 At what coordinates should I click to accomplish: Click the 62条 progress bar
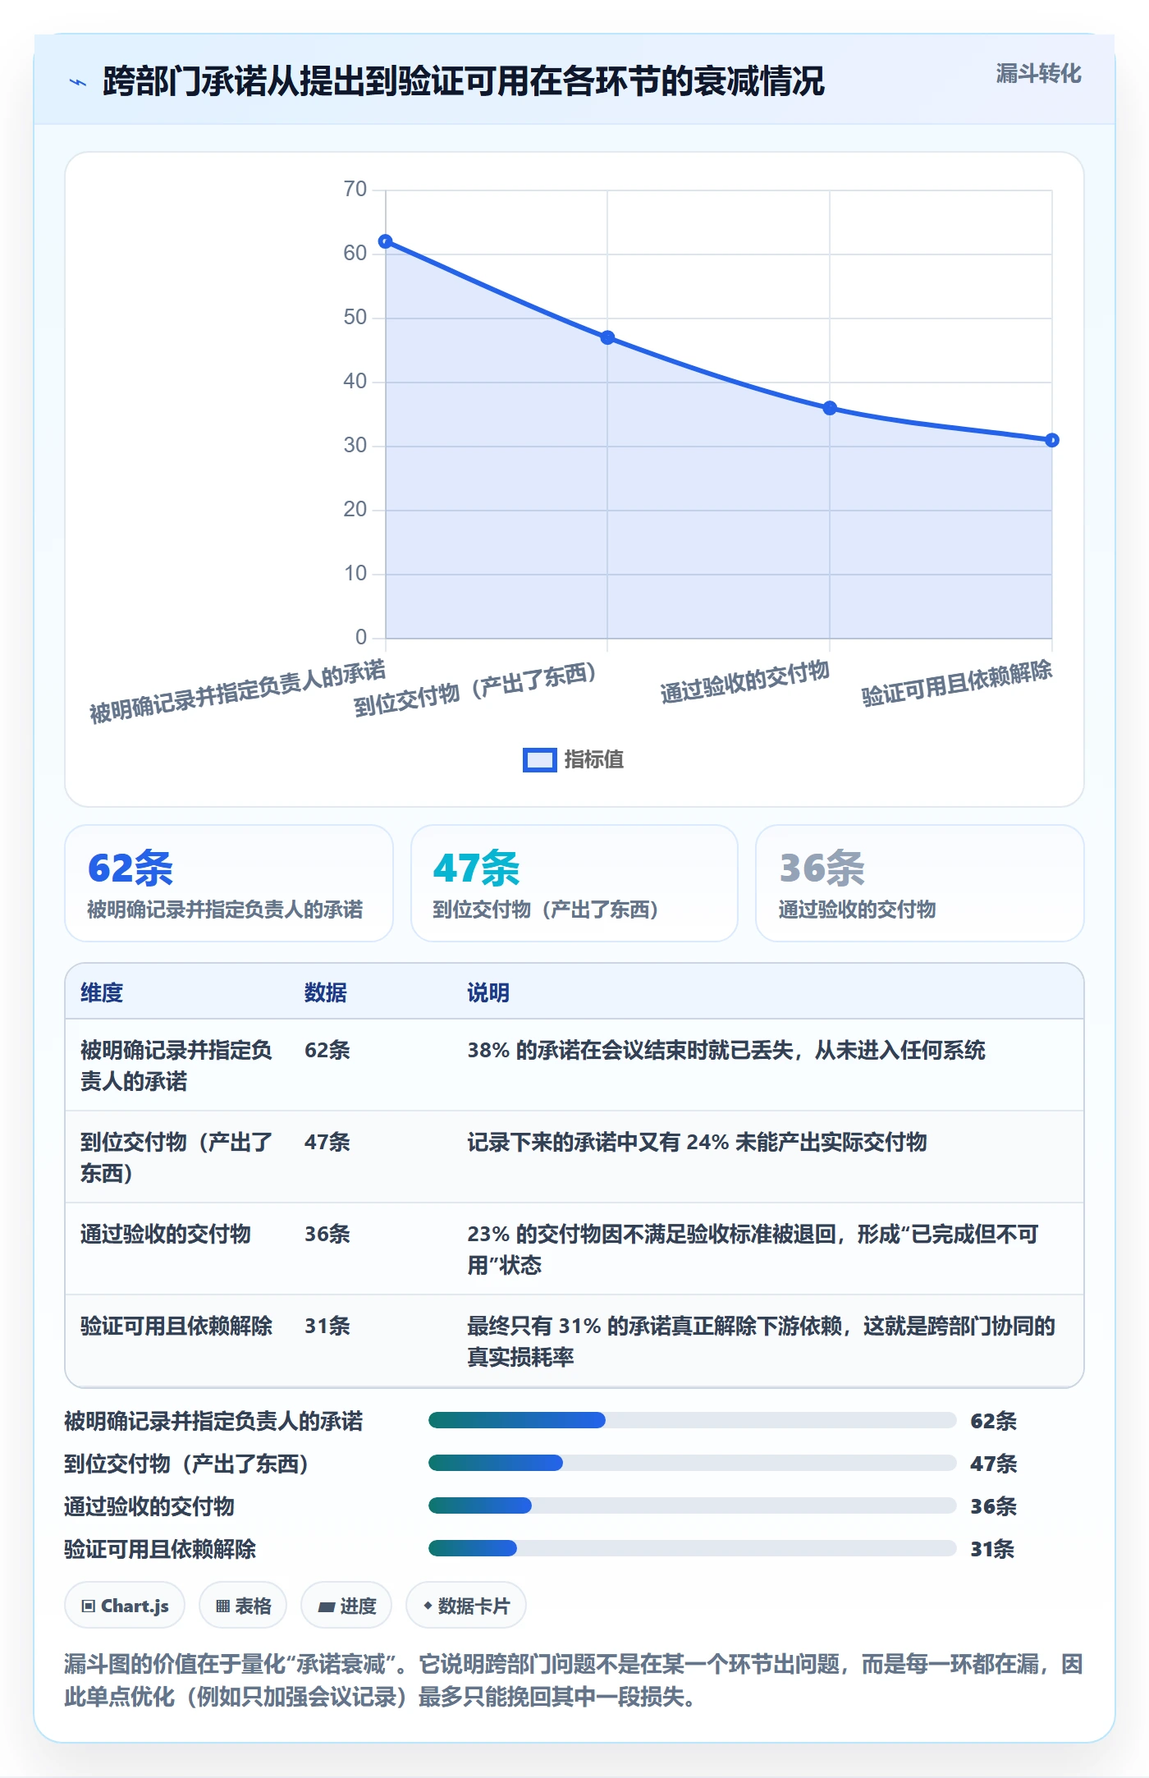[693, 1420]
